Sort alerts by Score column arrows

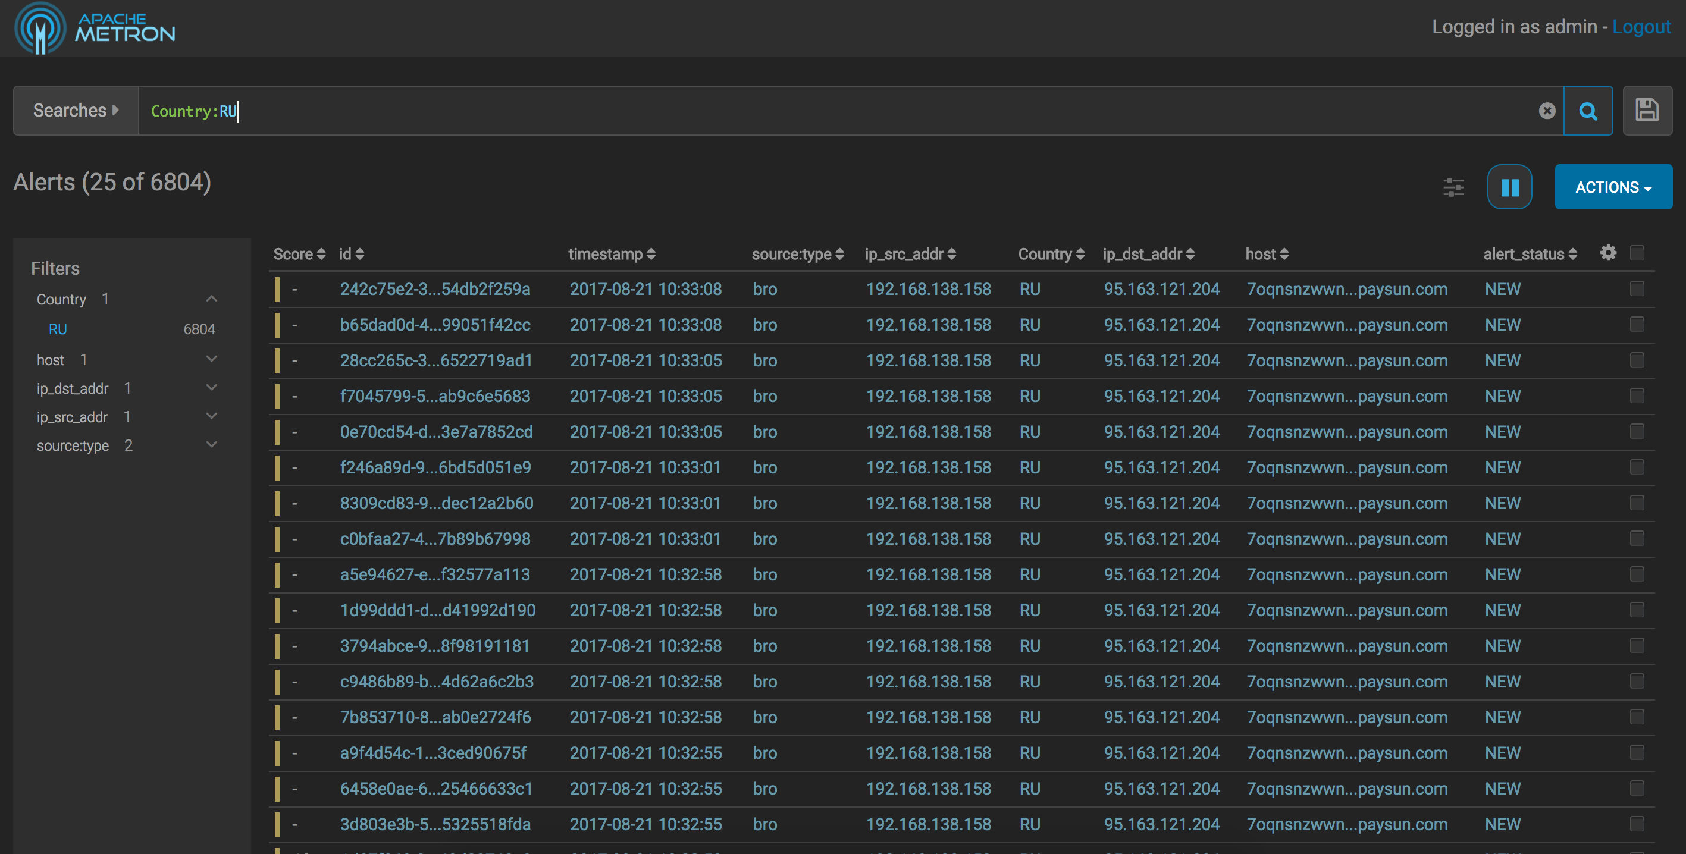[x=321, y=254]
